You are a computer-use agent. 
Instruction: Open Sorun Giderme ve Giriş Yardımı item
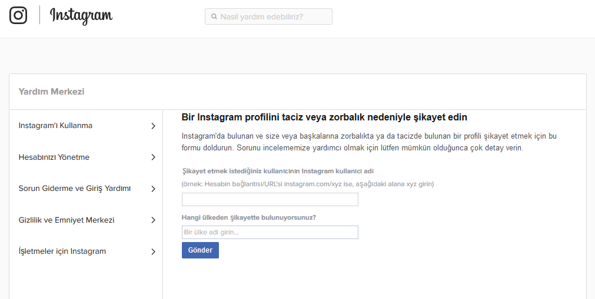(74, 189)
